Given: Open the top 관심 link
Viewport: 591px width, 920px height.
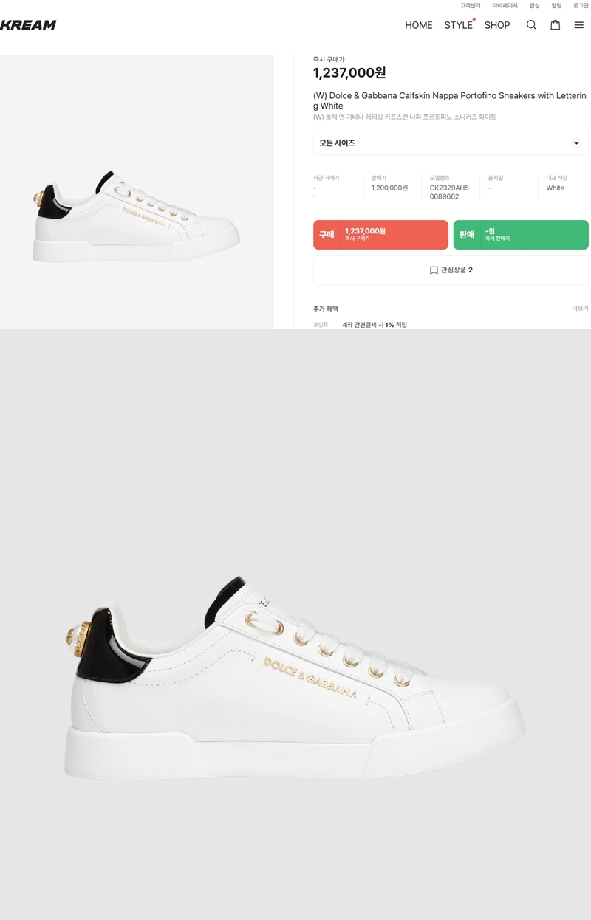Looking at the screenshot, I should click(x=534, y=6).
